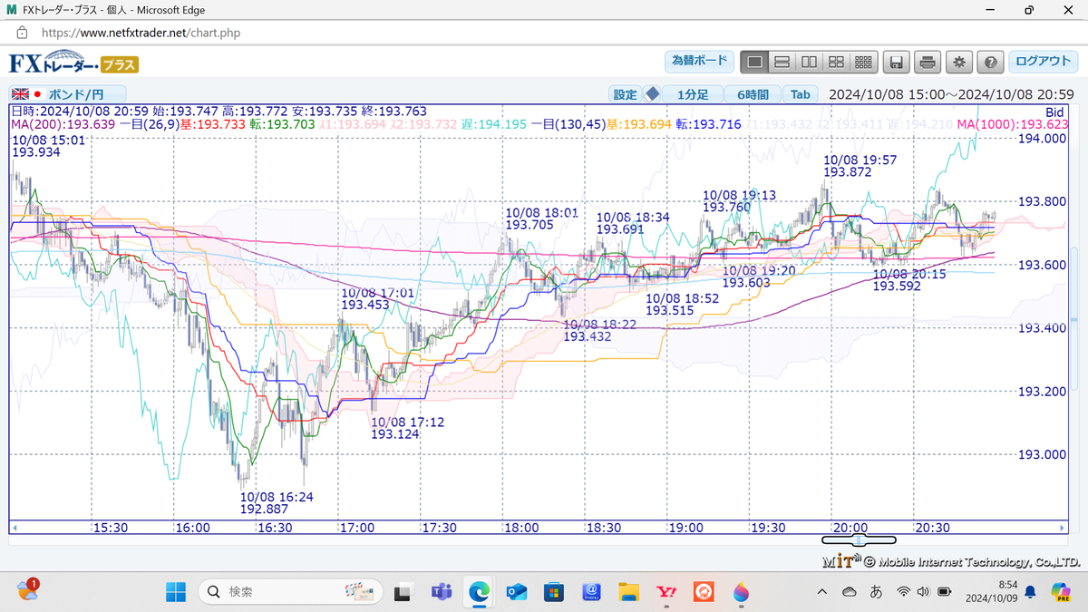The image size is (1088, 612).
Task: Show hidden system tray icons chevron
Action: 822,592
